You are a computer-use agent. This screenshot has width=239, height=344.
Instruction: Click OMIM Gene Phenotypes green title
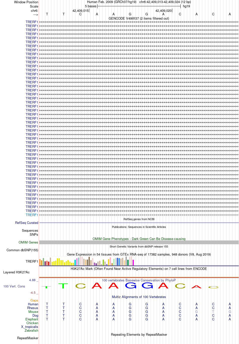coord(139,239)
